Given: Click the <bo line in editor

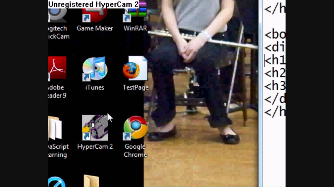Looking at the screenshot, I should point(275,34).
